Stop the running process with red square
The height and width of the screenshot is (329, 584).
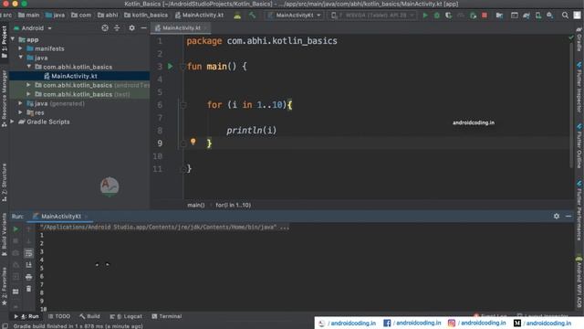pos(485,16)
